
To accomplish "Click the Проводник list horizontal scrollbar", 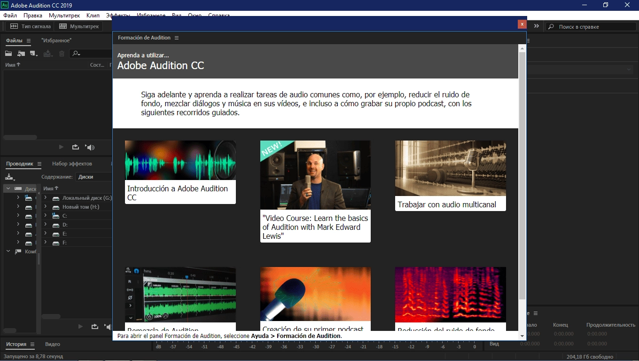I will coord(51,316).
